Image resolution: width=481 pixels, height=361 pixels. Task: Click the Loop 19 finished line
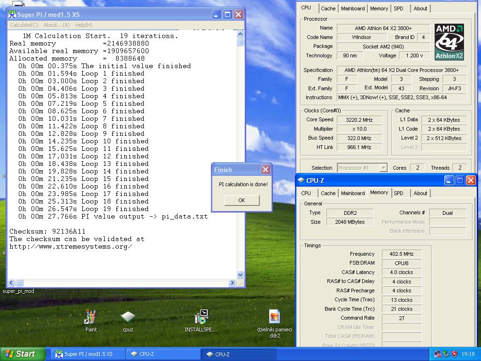coord(83,209)
